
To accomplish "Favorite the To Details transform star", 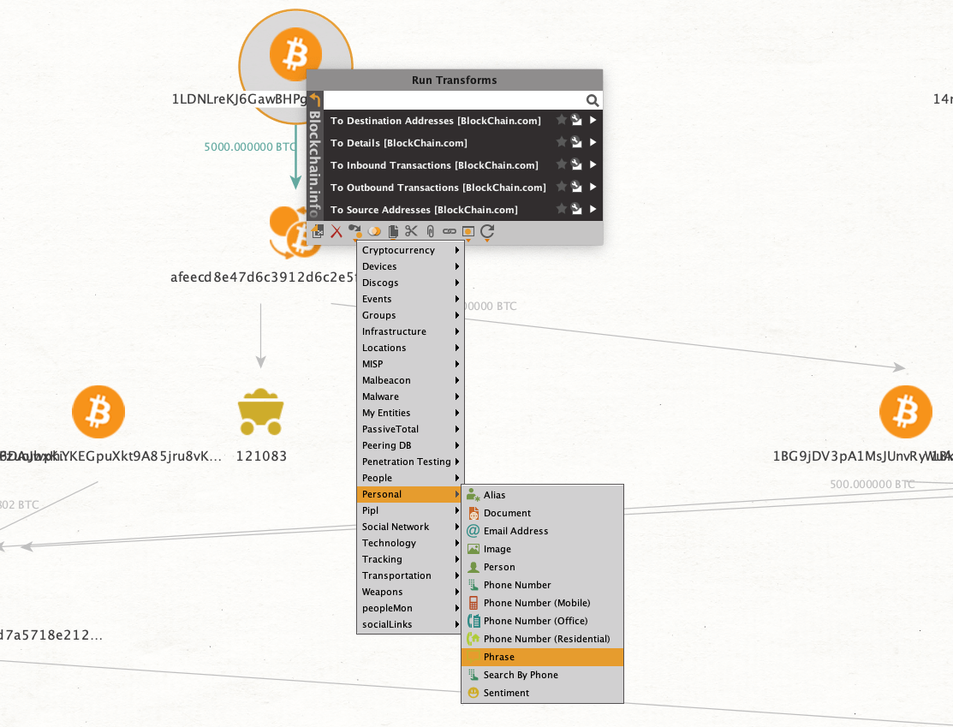I will click(x=562, y=141).
